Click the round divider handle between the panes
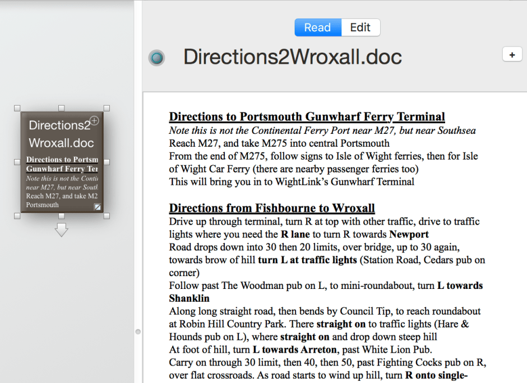Image resolution: width=527 pixels, height=383 pixels. point(138,332)
